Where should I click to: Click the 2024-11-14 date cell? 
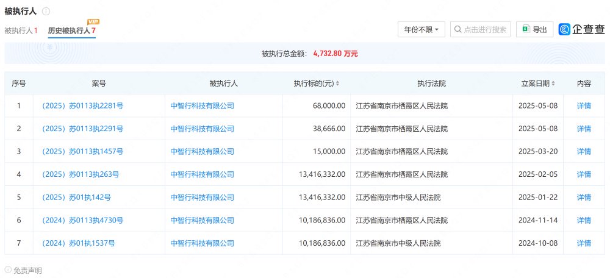pyautogui.click(x=538, y=221)
